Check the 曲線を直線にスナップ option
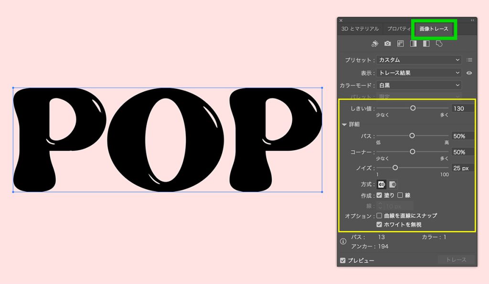 pos(378,216)
